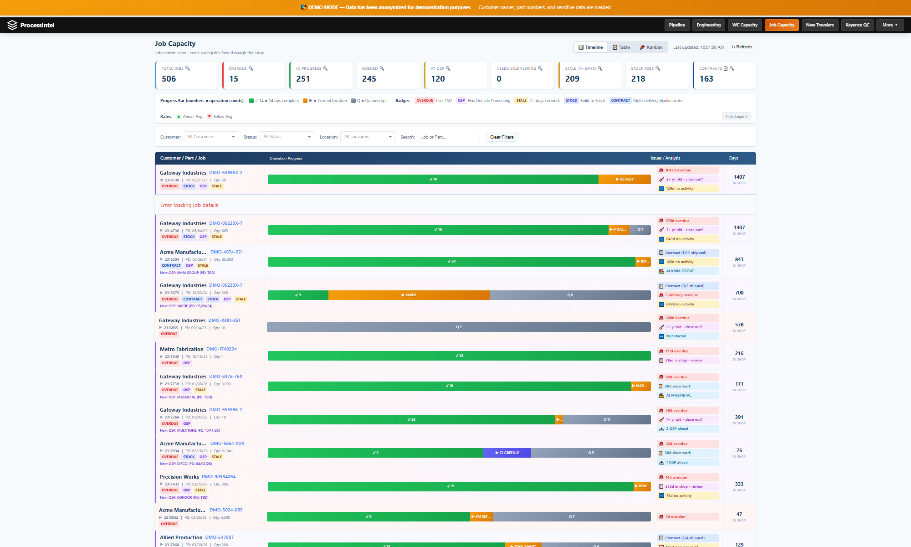This screenshot has width=911, height=547.
Task: Click the ProcessIntel logo icon
Action: click(x=12, y=25)
